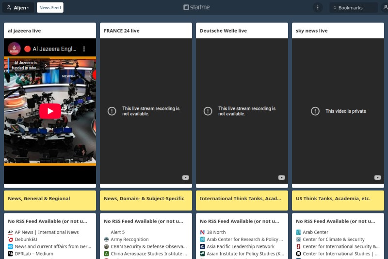
Task: Click the CBRN Security favicon
Action: [106, 246]
